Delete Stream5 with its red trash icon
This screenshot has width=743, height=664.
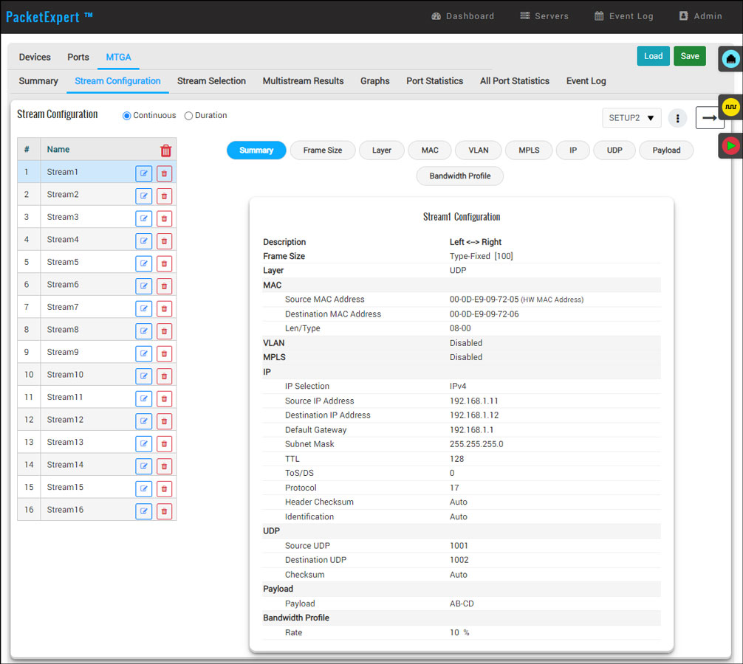(x=164, y=263)
